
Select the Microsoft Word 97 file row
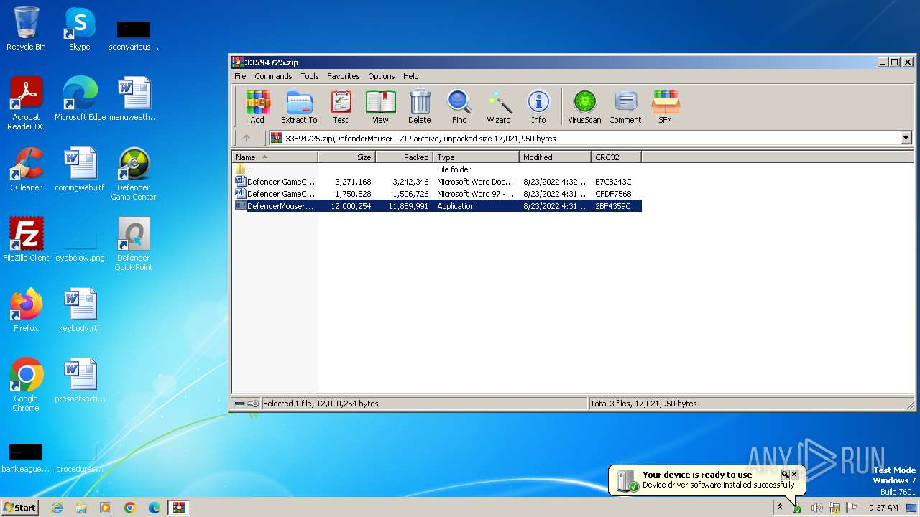pyautogui.click(x=437, y=194)
